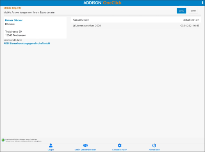The image size is (205, 152).
Task: Click the Login person icon
Action: [x=51, y=145]
